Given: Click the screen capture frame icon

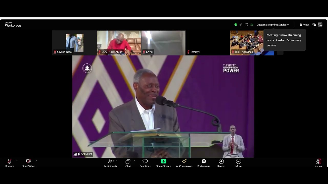Looking at the screenshot, I should pos(246,25).
